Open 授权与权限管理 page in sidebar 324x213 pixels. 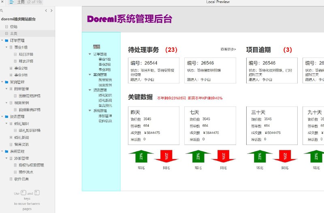pos(32,165)
